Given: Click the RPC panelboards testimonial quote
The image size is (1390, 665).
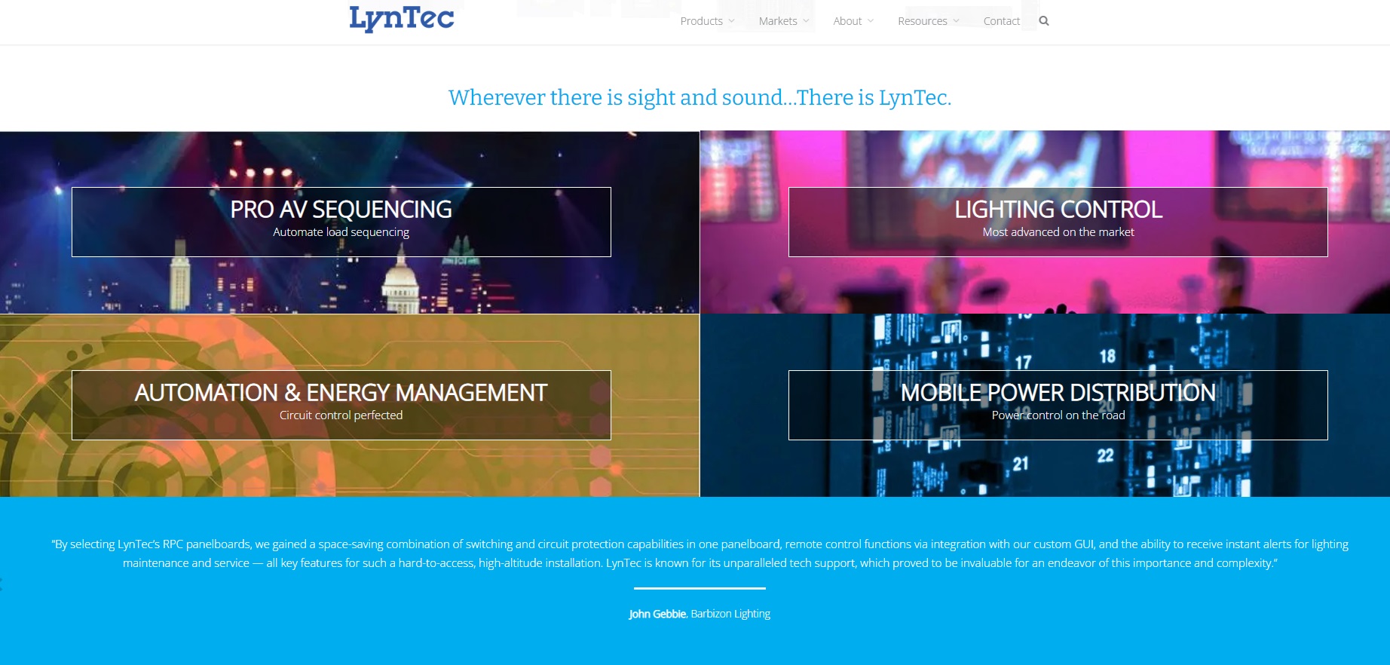Looking at the screenshot, I should point(700,553).
